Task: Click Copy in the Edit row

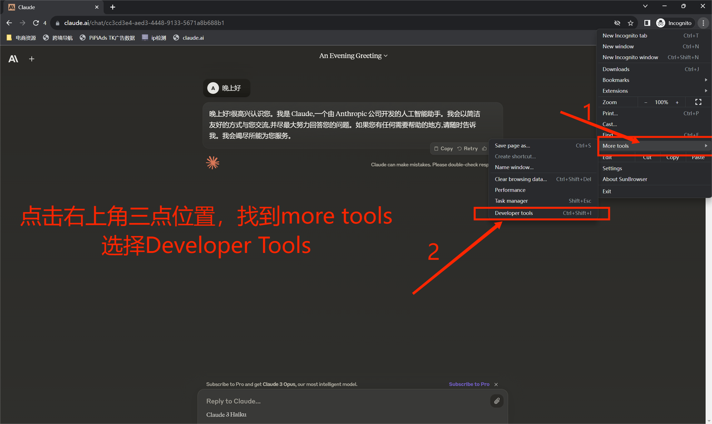Action: [673, 158]
